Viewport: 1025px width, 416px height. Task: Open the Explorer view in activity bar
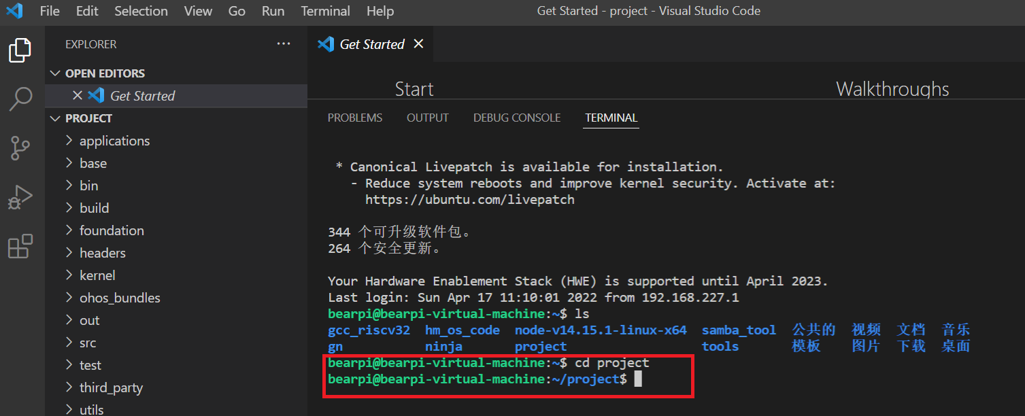point(20,50)
